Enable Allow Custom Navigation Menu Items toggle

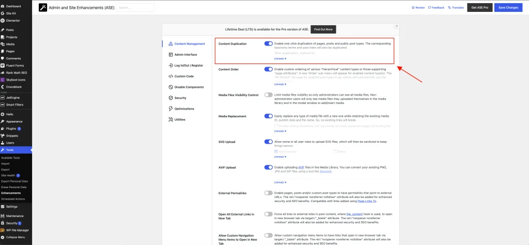pos(269,235)
